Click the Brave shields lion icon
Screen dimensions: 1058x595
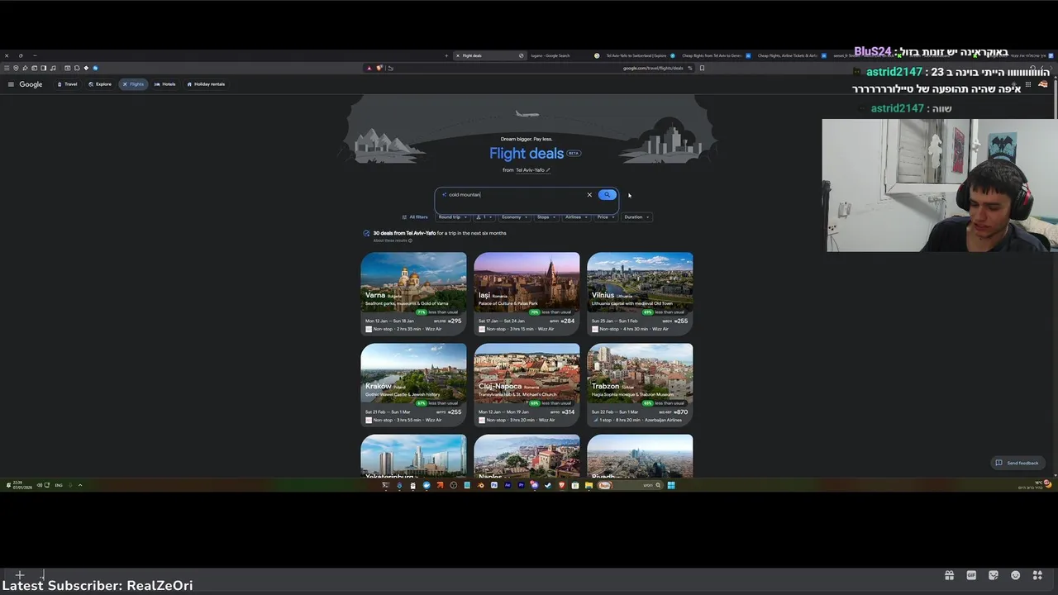(x=379, y=68)
